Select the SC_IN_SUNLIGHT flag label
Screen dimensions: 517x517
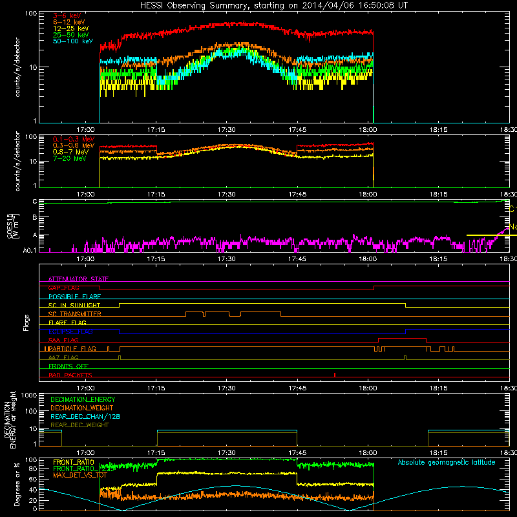74,305
